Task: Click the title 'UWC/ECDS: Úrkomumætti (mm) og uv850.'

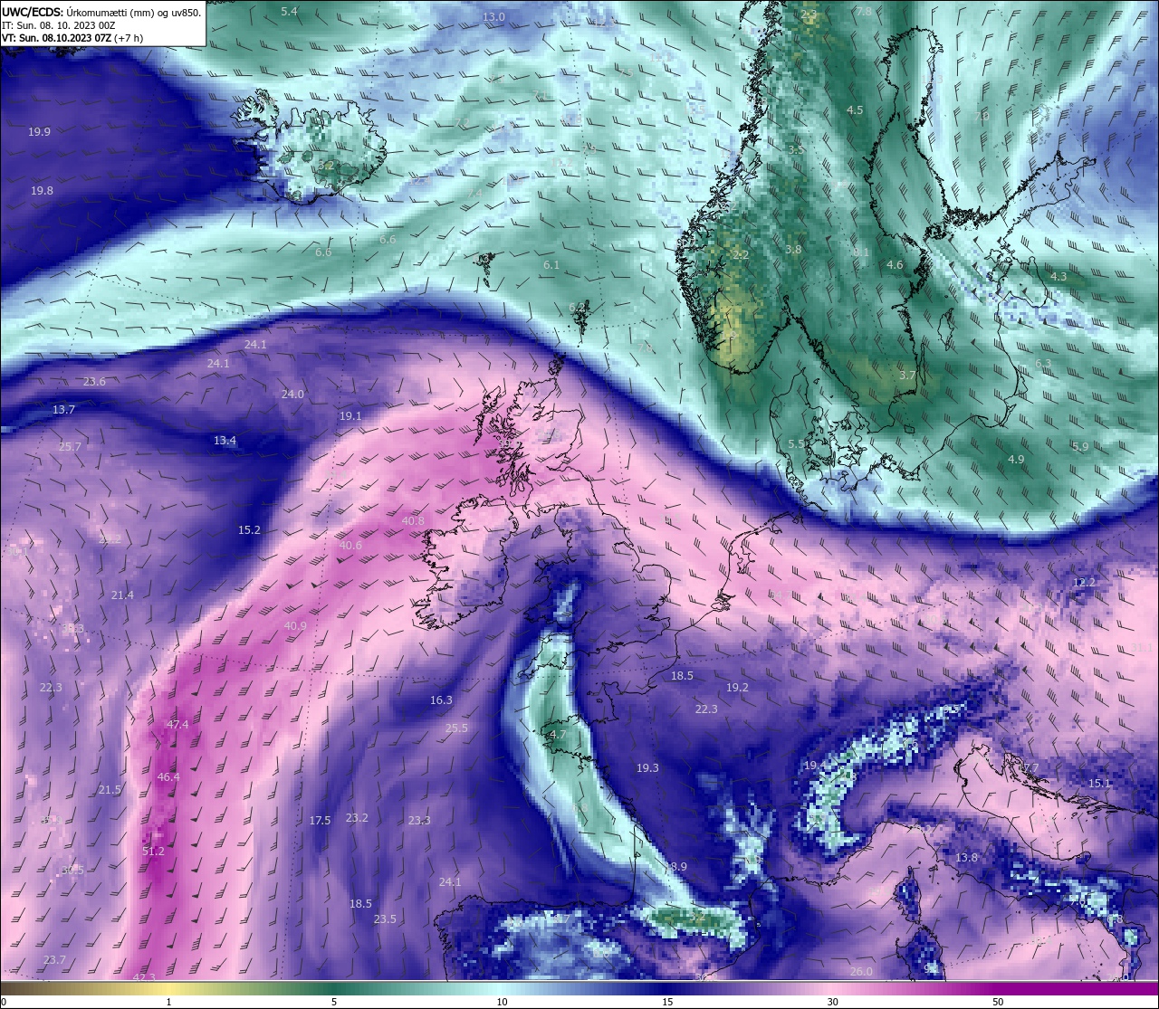Action: [x=101, y=13]
